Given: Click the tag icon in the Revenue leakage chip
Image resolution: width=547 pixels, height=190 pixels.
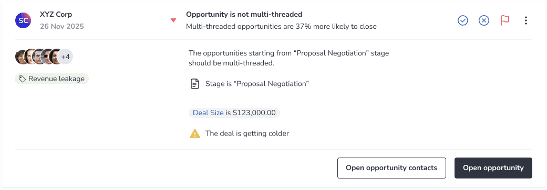Looking at the screenshot, I should pyautogui.click(x=22, y=79).
